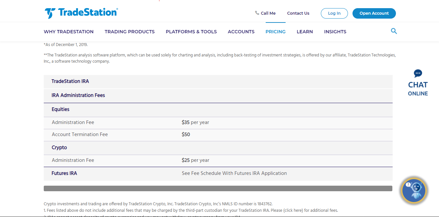
Task: Click the horizontal scrollbar under the table
Action: [x=218, y=189]
